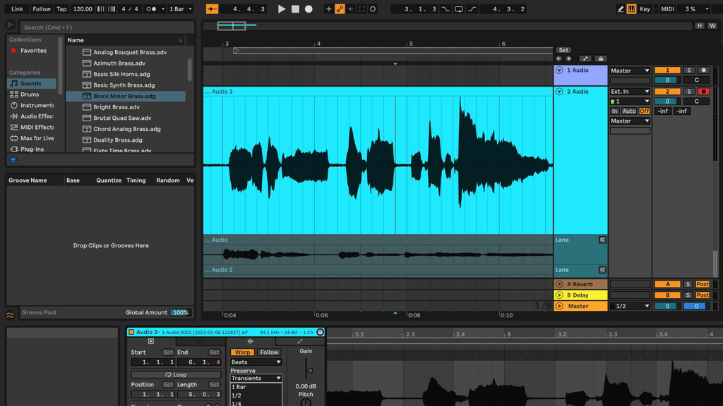Set monitoring to Auto on 2 Audio
The image size is (723, 406).
tap(630, 111)
